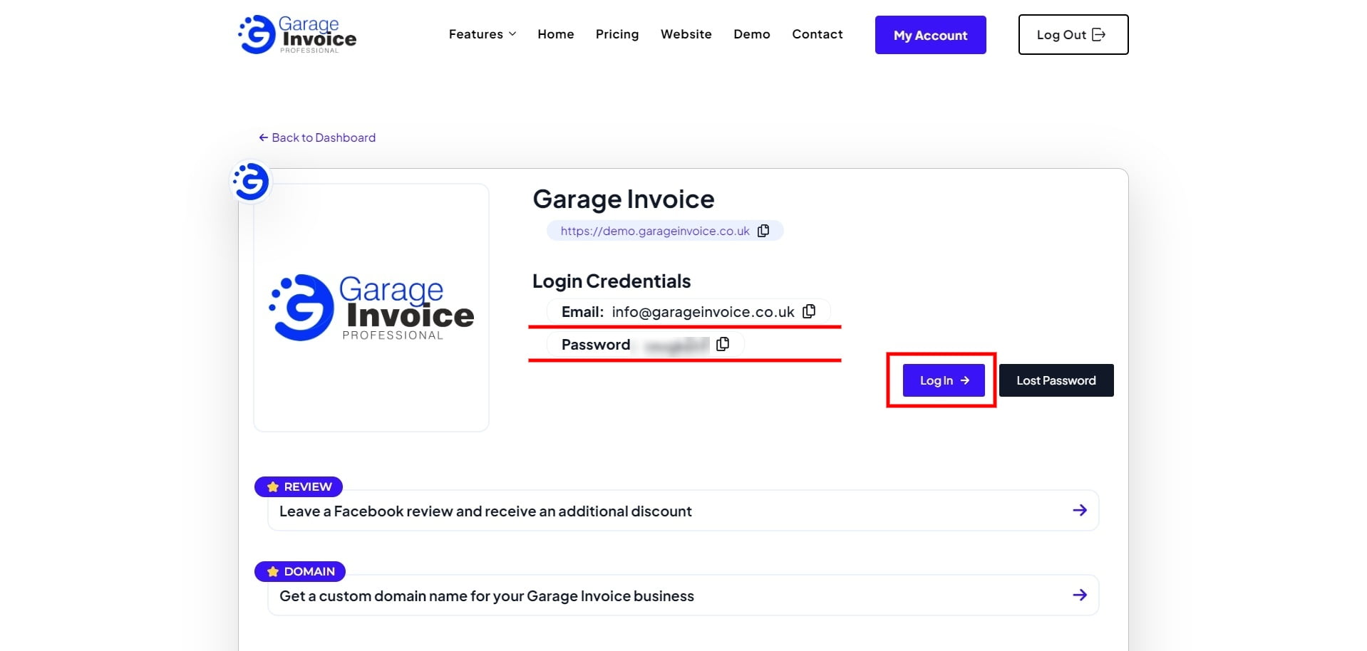Click Back to Dashboard
1367x651 pixels.
click(323, 137)
